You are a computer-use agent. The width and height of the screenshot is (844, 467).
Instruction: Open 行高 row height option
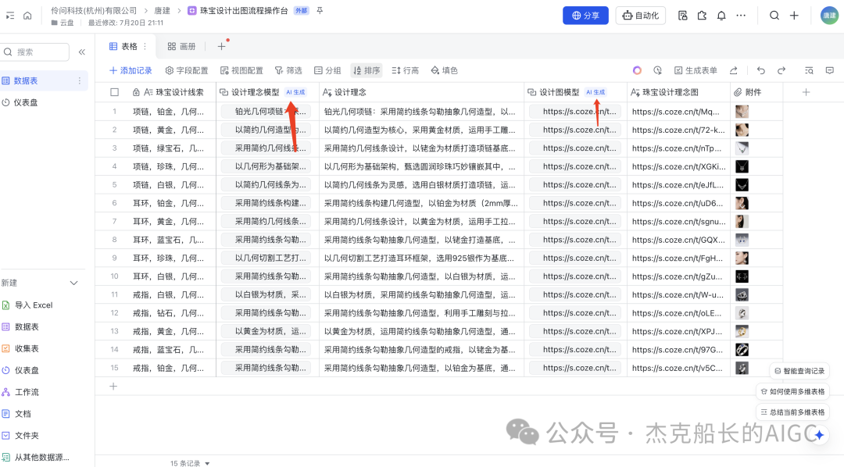pos(406,70)
